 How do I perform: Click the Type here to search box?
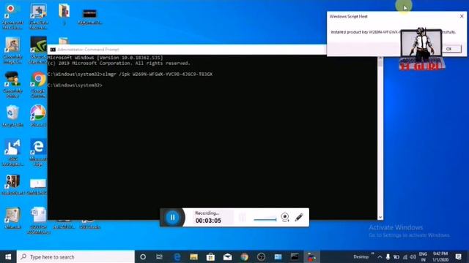[x=75, y=256]
